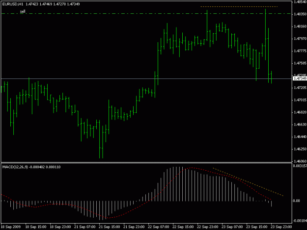Click the '22 Sep 23:00' time label

208,227
